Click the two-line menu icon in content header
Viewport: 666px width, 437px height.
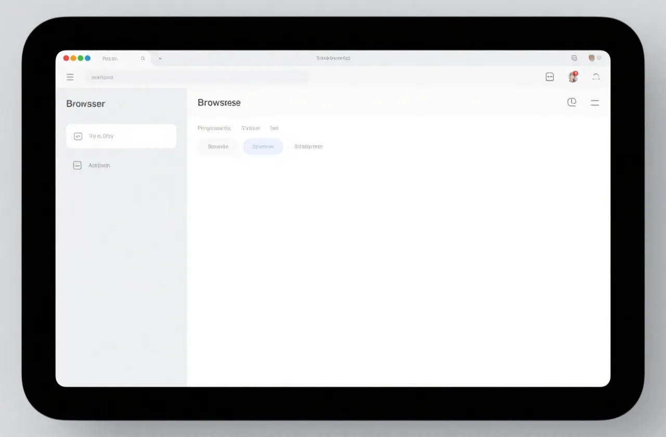pyautogui.click(x=595, y=103)
